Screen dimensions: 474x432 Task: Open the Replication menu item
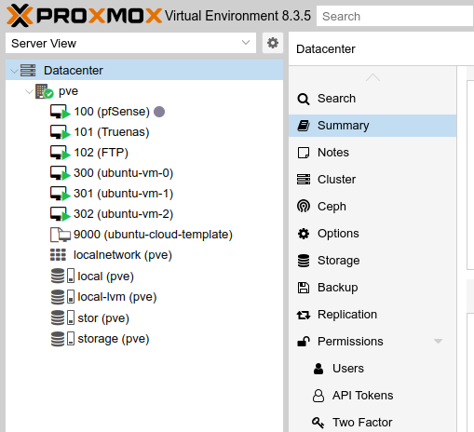(372, 315)
